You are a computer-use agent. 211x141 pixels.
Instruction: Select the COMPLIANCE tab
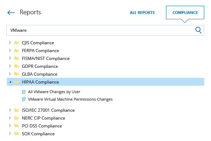(185, 12)
